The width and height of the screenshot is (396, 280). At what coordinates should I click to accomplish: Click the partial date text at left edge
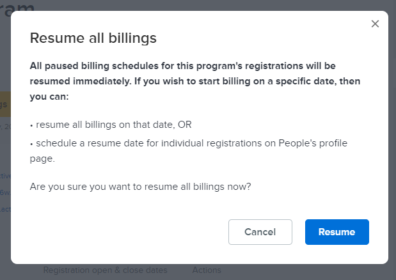click(x=5, y=126)
